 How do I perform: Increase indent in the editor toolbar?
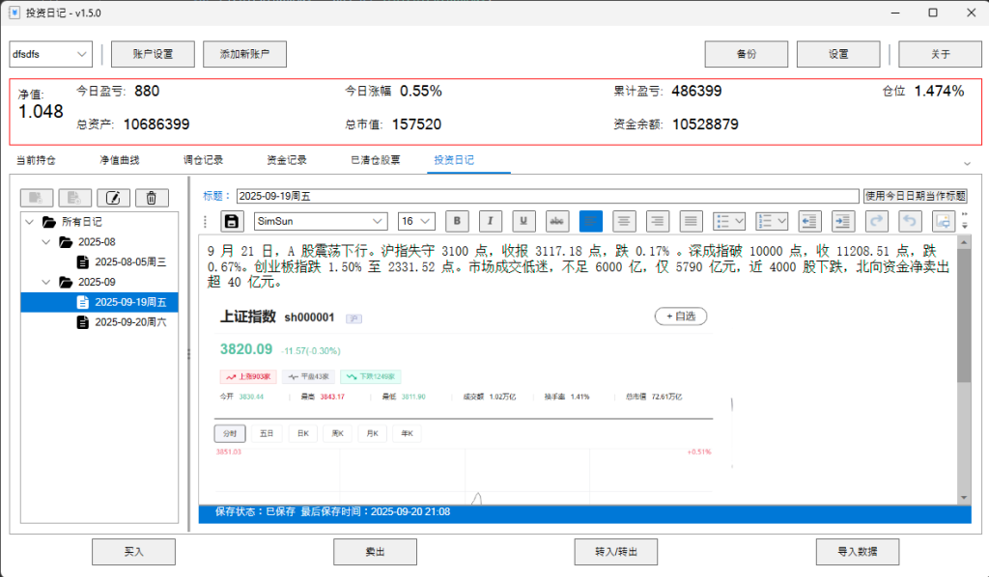(842, 221)
